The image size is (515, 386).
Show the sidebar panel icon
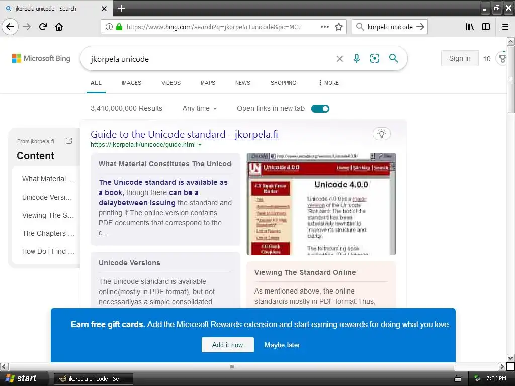[x=486, y=27]
